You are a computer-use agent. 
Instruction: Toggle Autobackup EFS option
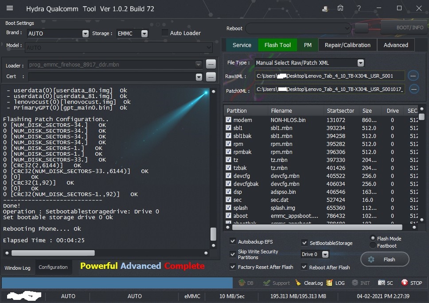pos(233,241)
